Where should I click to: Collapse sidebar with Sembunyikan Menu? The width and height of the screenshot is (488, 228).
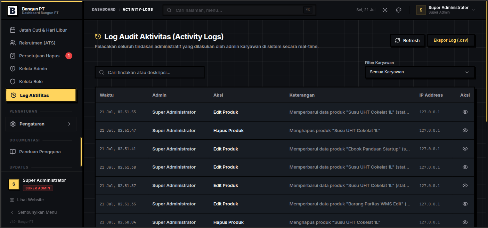pos(33,212)
